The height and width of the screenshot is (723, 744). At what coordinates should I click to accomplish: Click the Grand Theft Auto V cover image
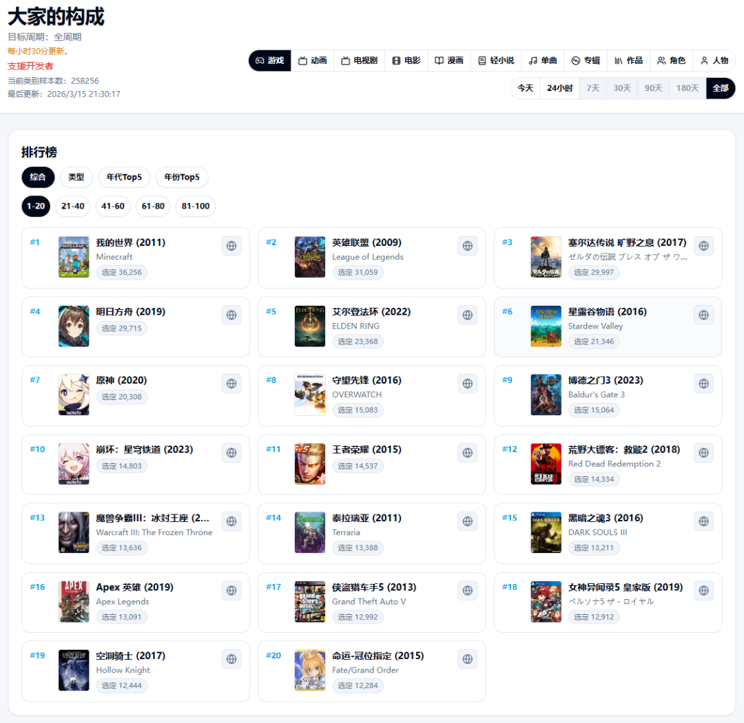pyautogui.click(x=310, y=602)
